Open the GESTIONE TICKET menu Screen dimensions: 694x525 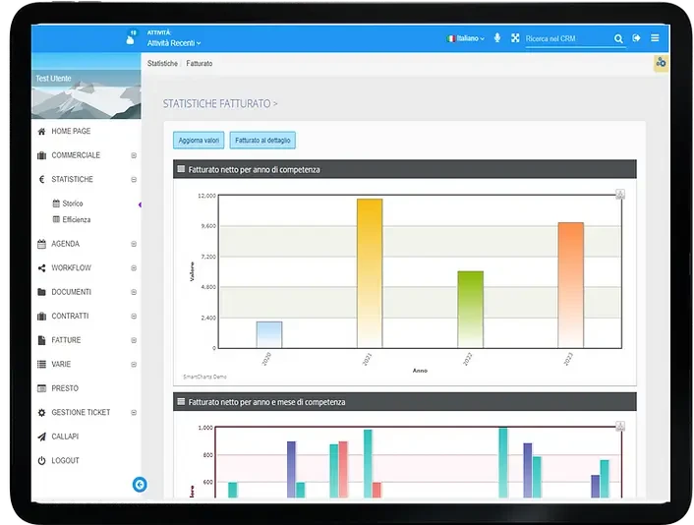81,413
